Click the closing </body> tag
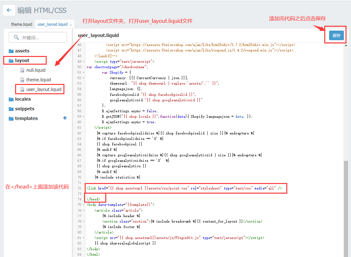The width and height of the screenshot is (351, 257). click(x=93, y=249)
